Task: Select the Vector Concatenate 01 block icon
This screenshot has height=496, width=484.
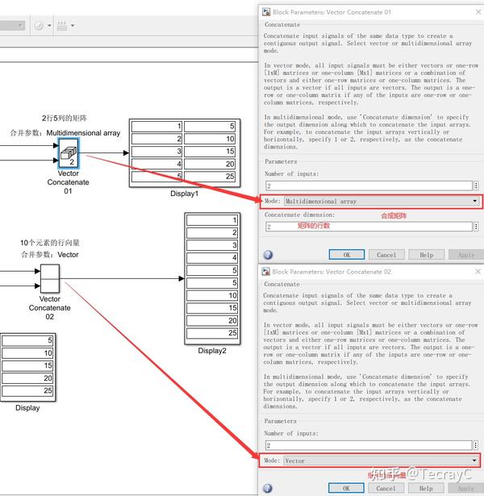Action: click(69, 153)
